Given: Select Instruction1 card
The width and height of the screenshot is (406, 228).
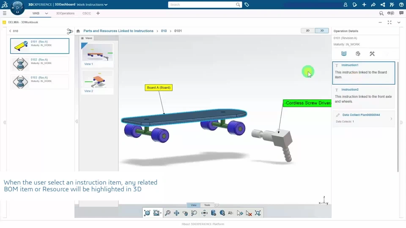Looking at the screenshot, I should click(x=364, y=73).
